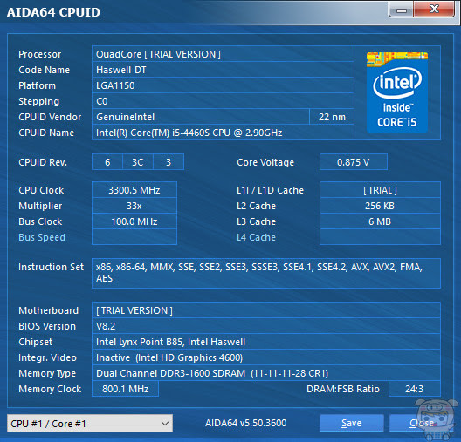Click the Inactive (Intel HD Graphics 4600) value
The width and height of the screenshot is (461, 442).
tap(266, 357)
